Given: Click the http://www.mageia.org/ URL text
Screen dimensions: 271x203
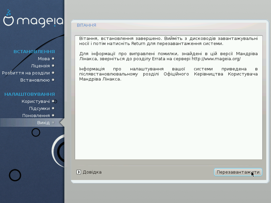Looking at the screenshot, I should point(216,59).
